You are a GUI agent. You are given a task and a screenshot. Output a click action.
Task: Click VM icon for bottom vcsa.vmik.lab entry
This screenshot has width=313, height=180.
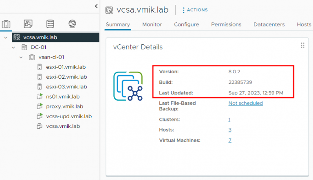[x=40, y=126]
